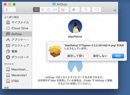Screen dimensions: 130x95
Task: Click 保存して開く to save and open
Action: point(76,56)
